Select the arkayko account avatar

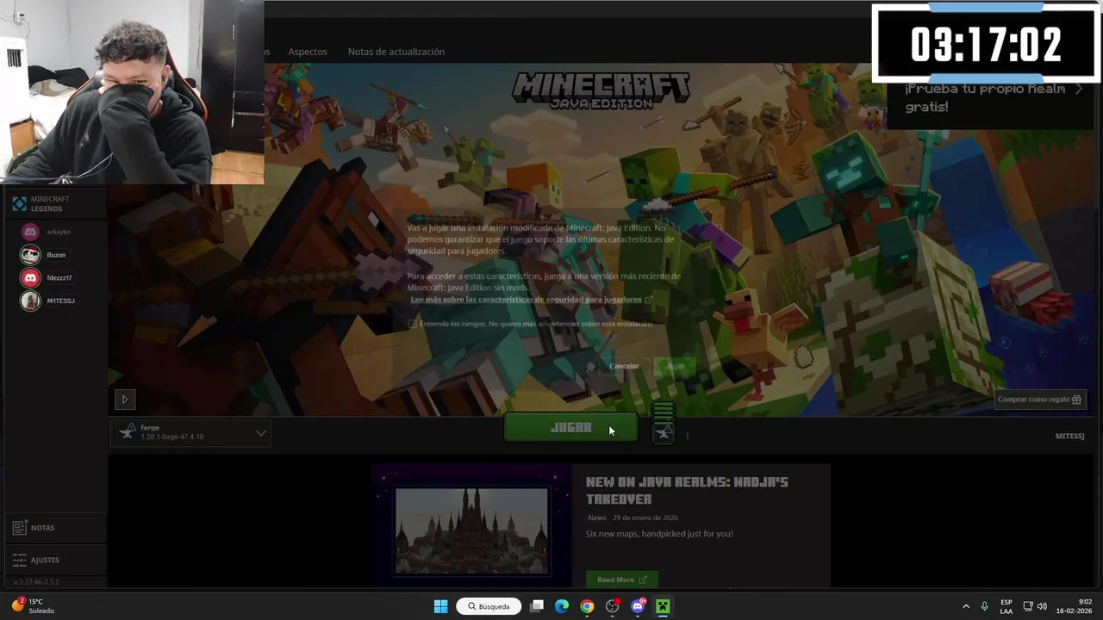(30, 232)
